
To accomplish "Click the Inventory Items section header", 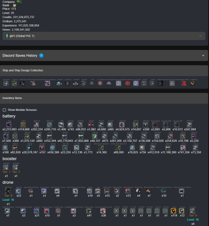I will (x=104, y=98).
